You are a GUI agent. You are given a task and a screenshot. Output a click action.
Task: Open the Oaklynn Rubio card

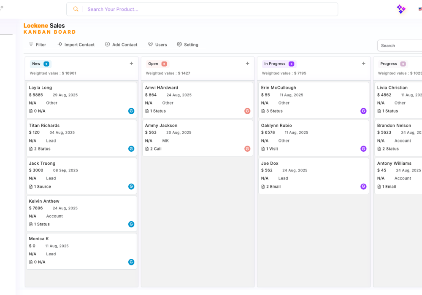point(314,138)
